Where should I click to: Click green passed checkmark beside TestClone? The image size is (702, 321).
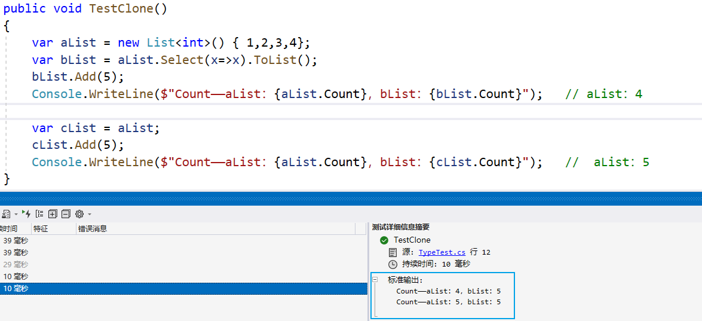click(x=384, y=240)
